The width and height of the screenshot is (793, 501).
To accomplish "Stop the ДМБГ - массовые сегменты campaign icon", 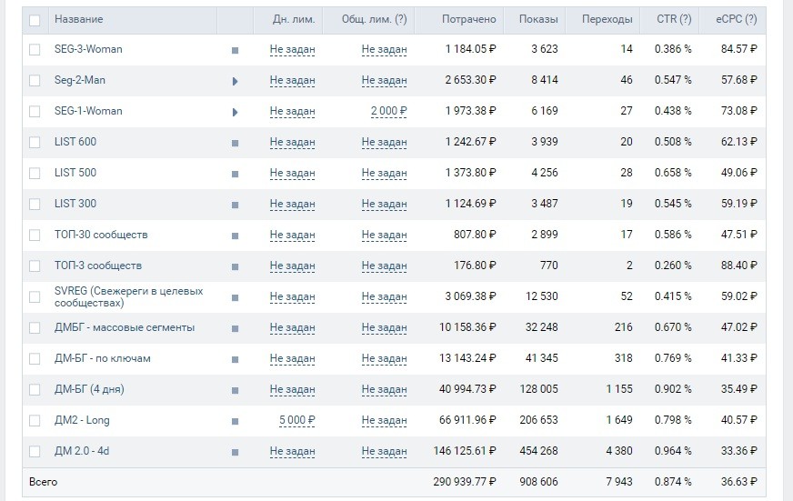I will 235,328.
